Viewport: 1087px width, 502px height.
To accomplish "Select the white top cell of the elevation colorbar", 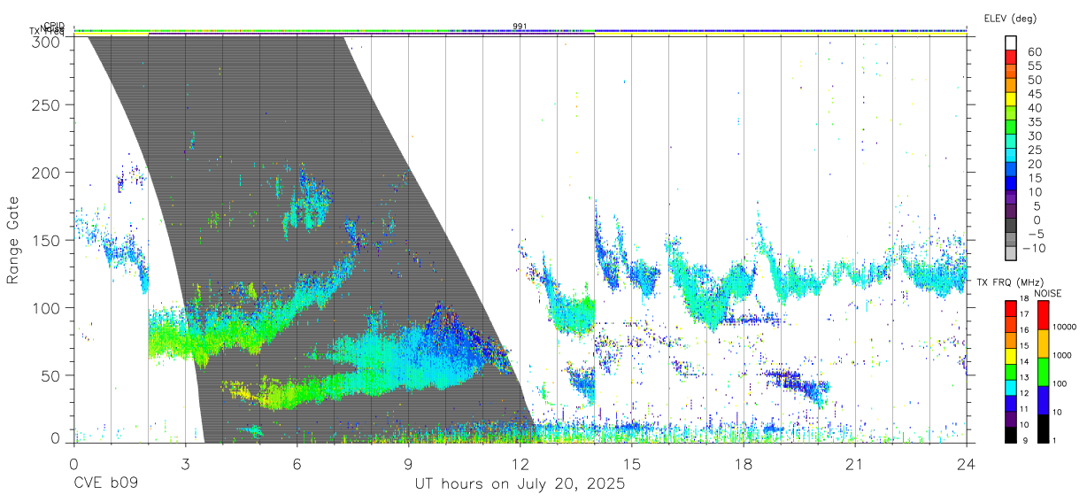I will (1011, 42).
